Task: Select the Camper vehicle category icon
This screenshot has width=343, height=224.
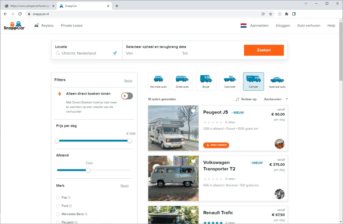Action: pyautogui.click(x=253, y=81)
